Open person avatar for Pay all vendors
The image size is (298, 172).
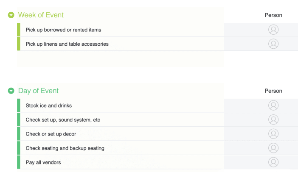tap(273, 162)
